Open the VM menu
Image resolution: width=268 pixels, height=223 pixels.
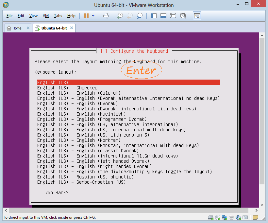coord(46,16)
